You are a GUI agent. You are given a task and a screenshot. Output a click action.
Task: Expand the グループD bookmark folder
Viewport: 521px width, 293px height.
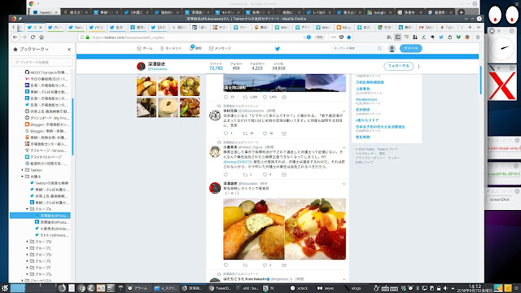tap(27, 255)
